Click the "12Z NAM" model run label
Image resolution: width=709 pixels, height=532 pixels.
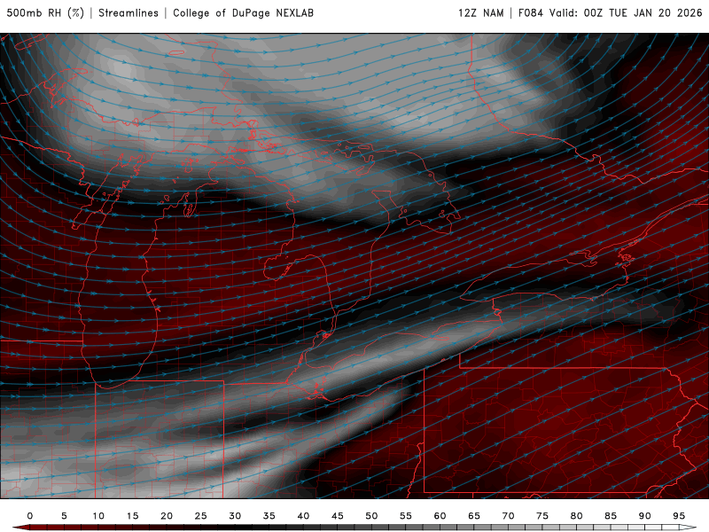[480, 12]
